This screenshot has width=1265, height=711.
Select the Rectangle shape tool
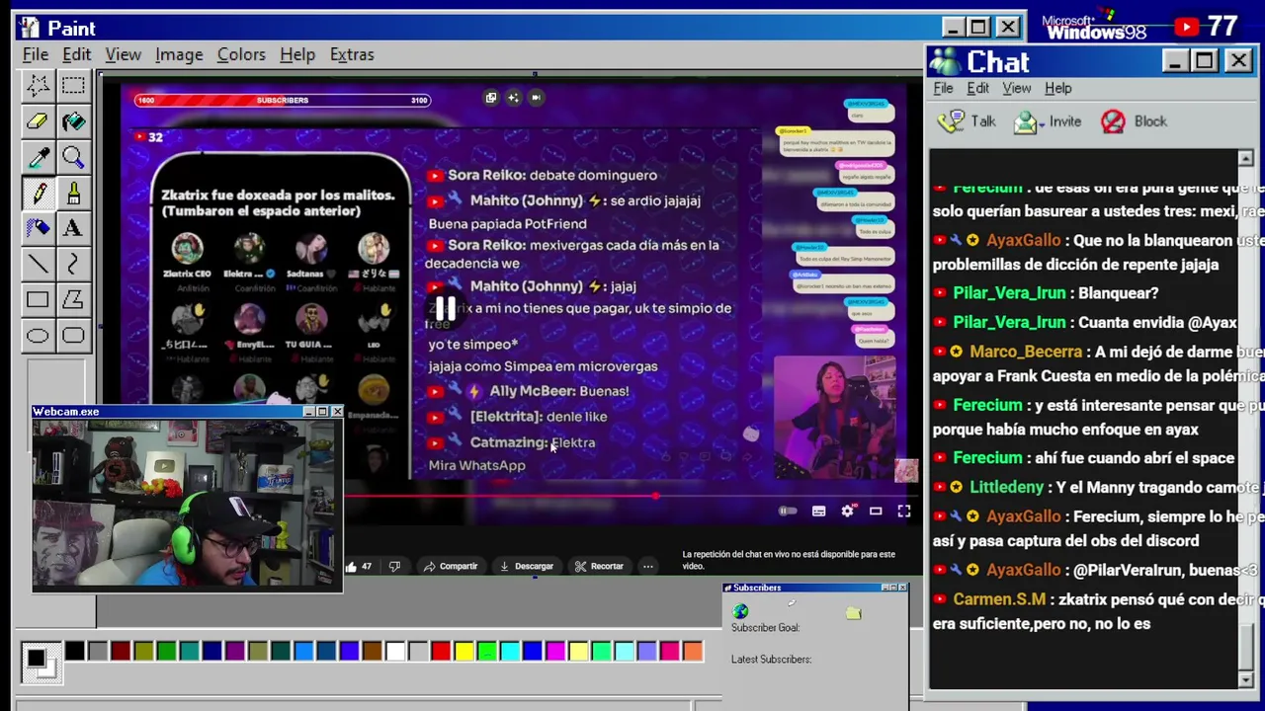(38, 299)
